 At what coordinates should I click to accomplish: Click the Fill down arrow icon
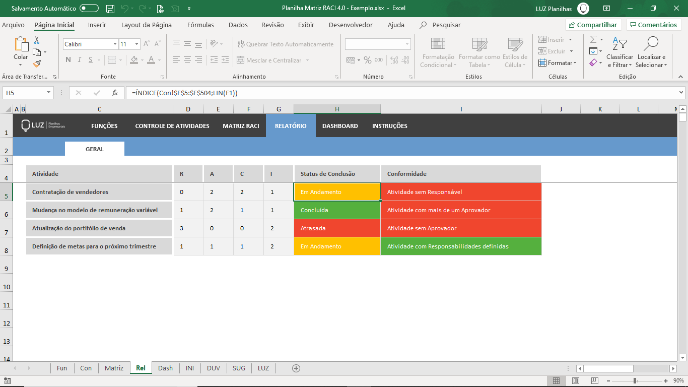click(593, 51)
